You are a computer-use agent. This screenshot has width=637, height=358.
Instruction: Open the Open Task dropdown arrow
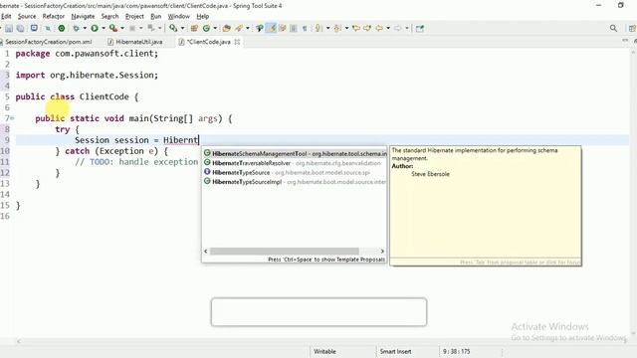pos(248,28)
